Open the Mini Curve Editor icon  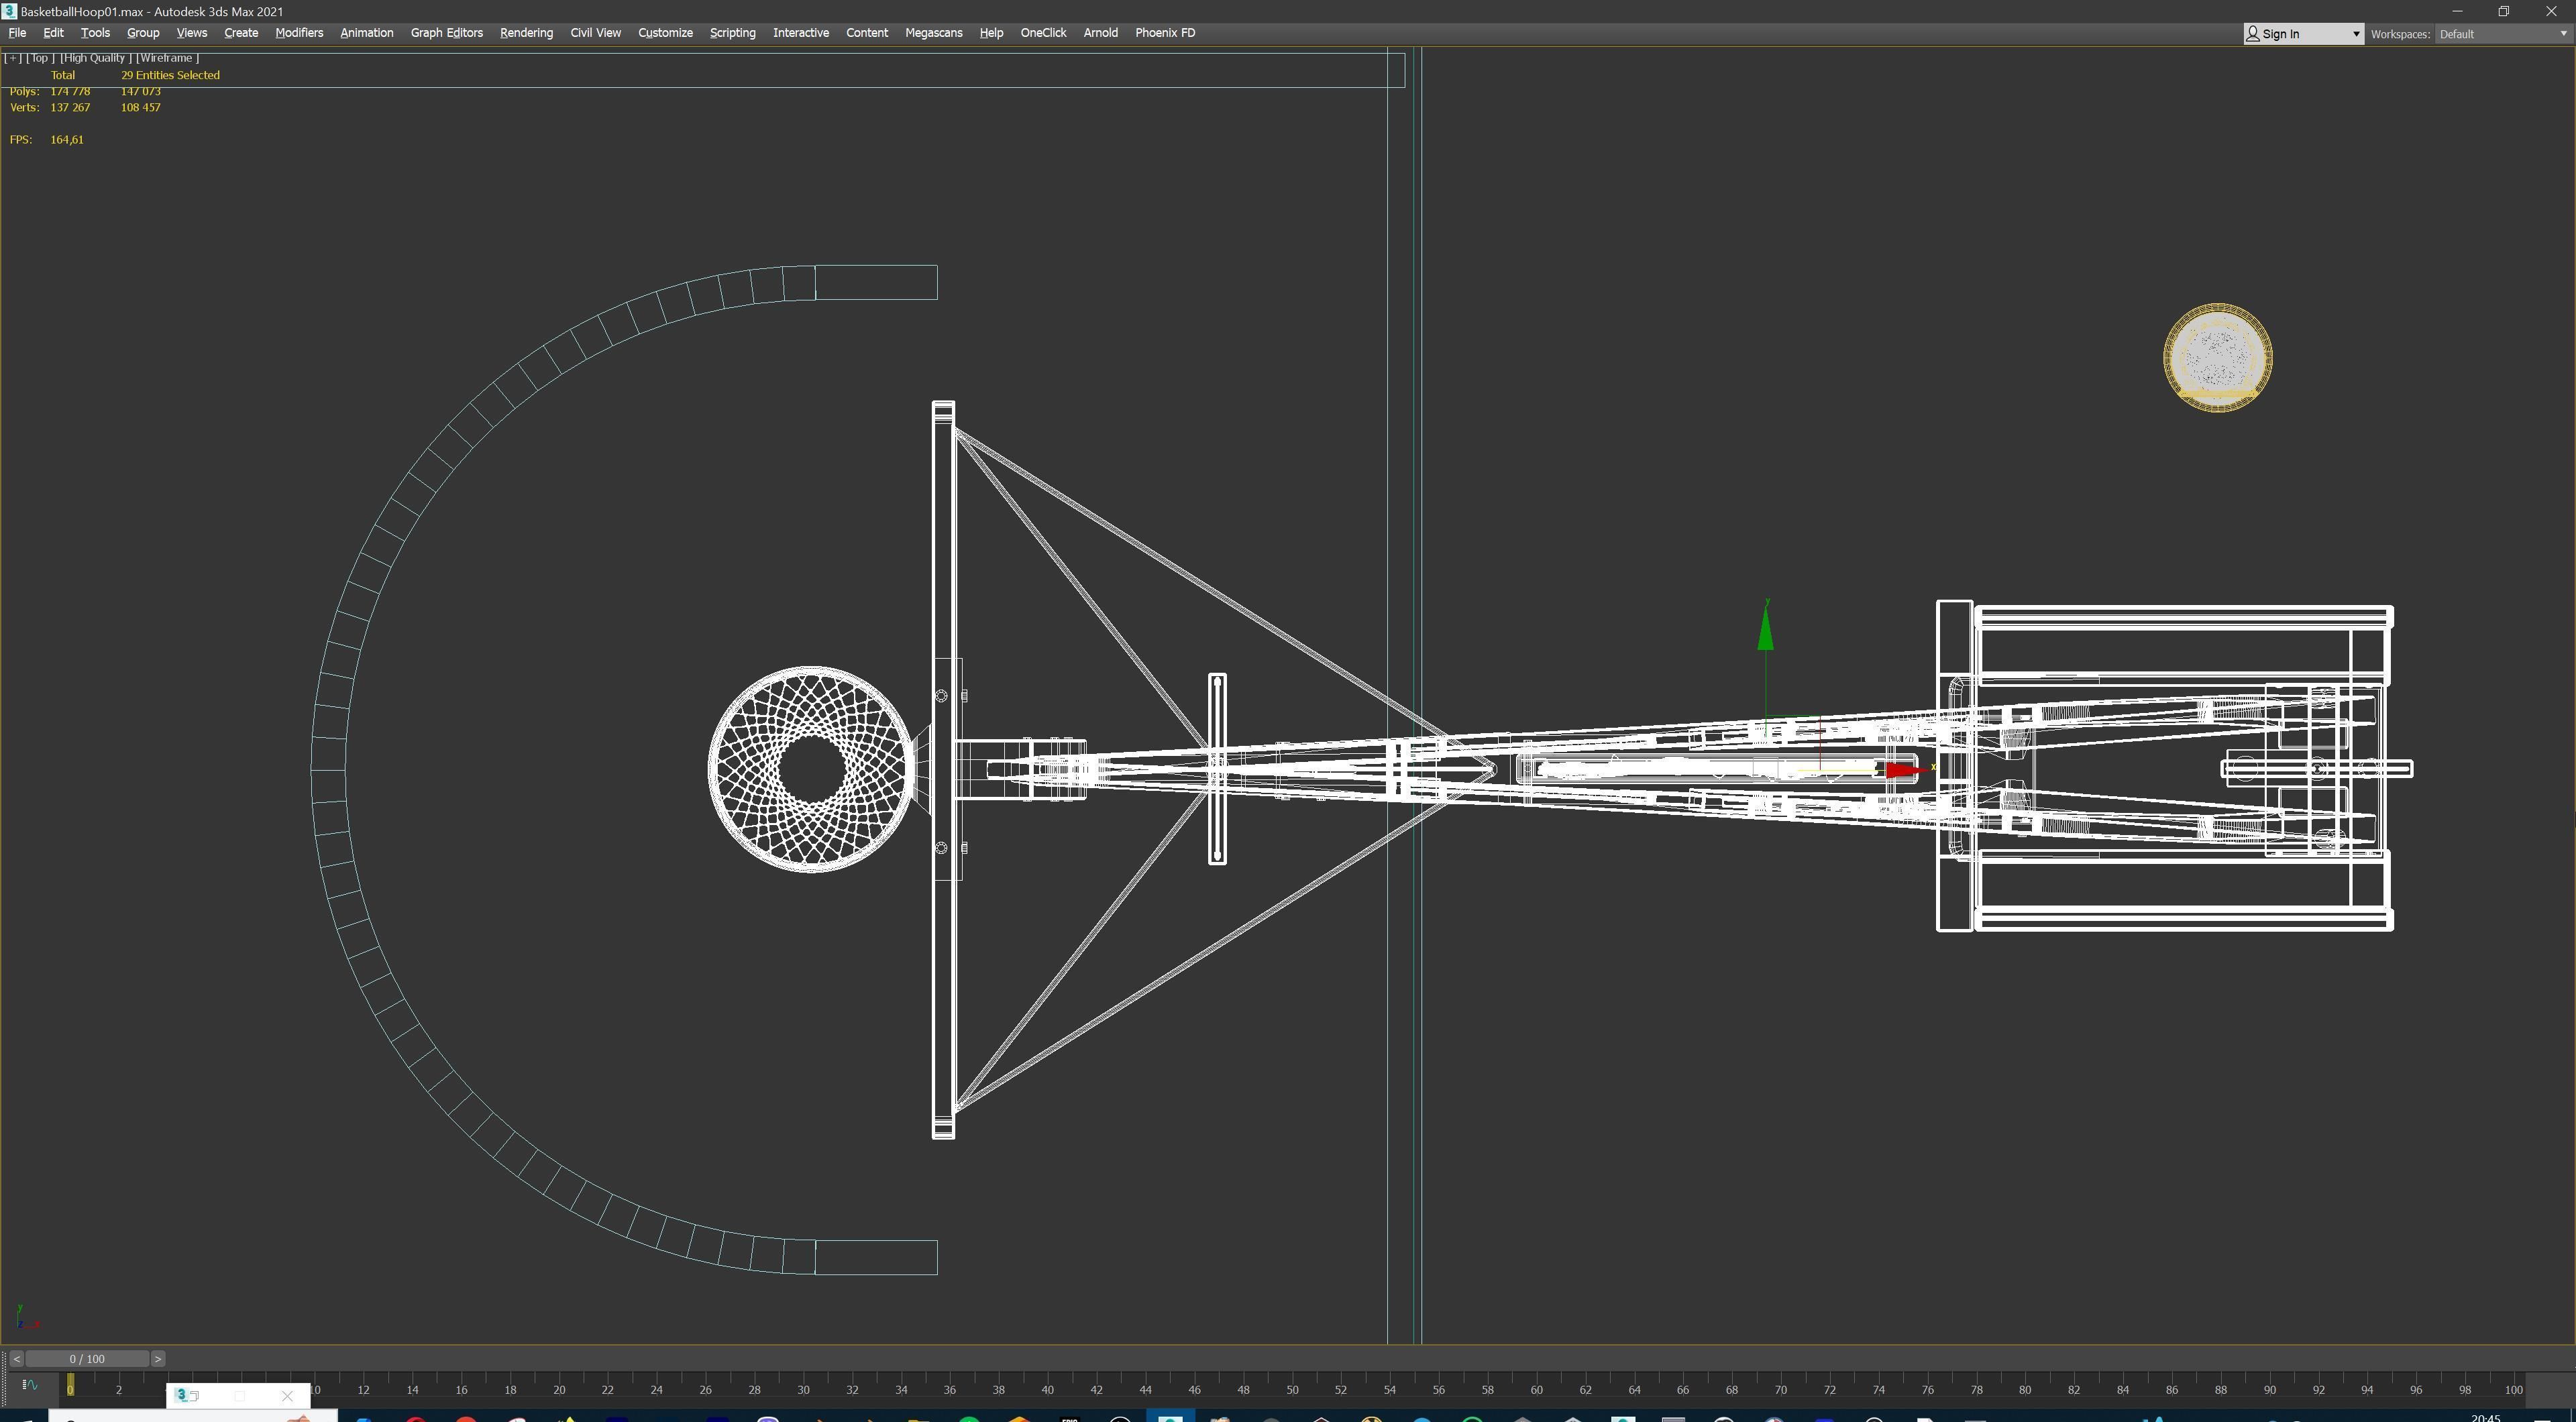tap(29, 1385)
